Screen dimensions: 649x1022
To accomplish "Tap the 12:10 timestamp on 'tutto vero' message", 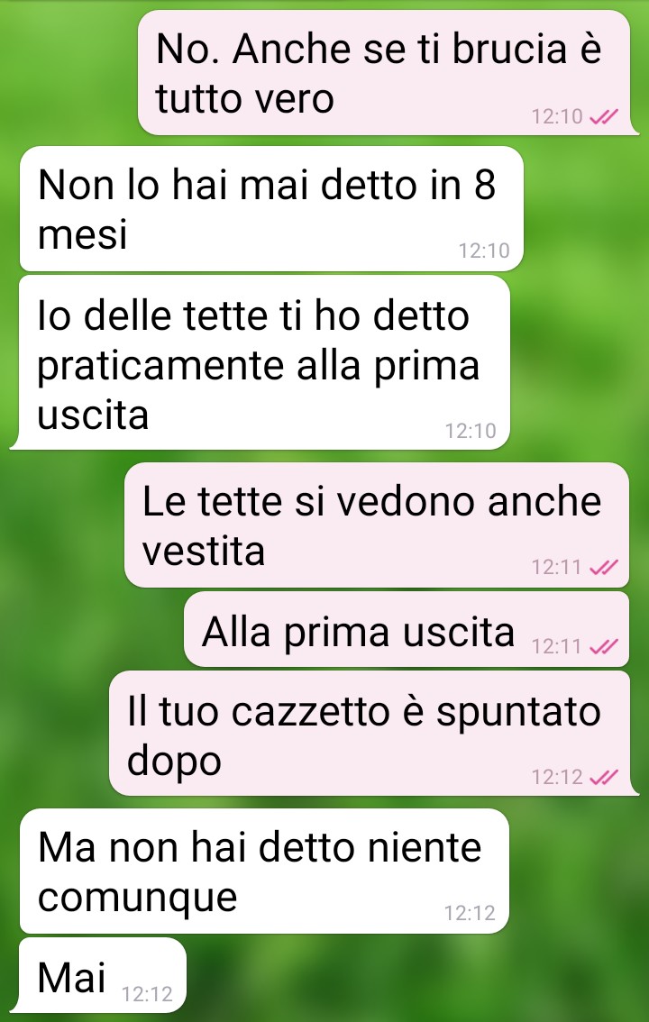I will pos(557,116).
